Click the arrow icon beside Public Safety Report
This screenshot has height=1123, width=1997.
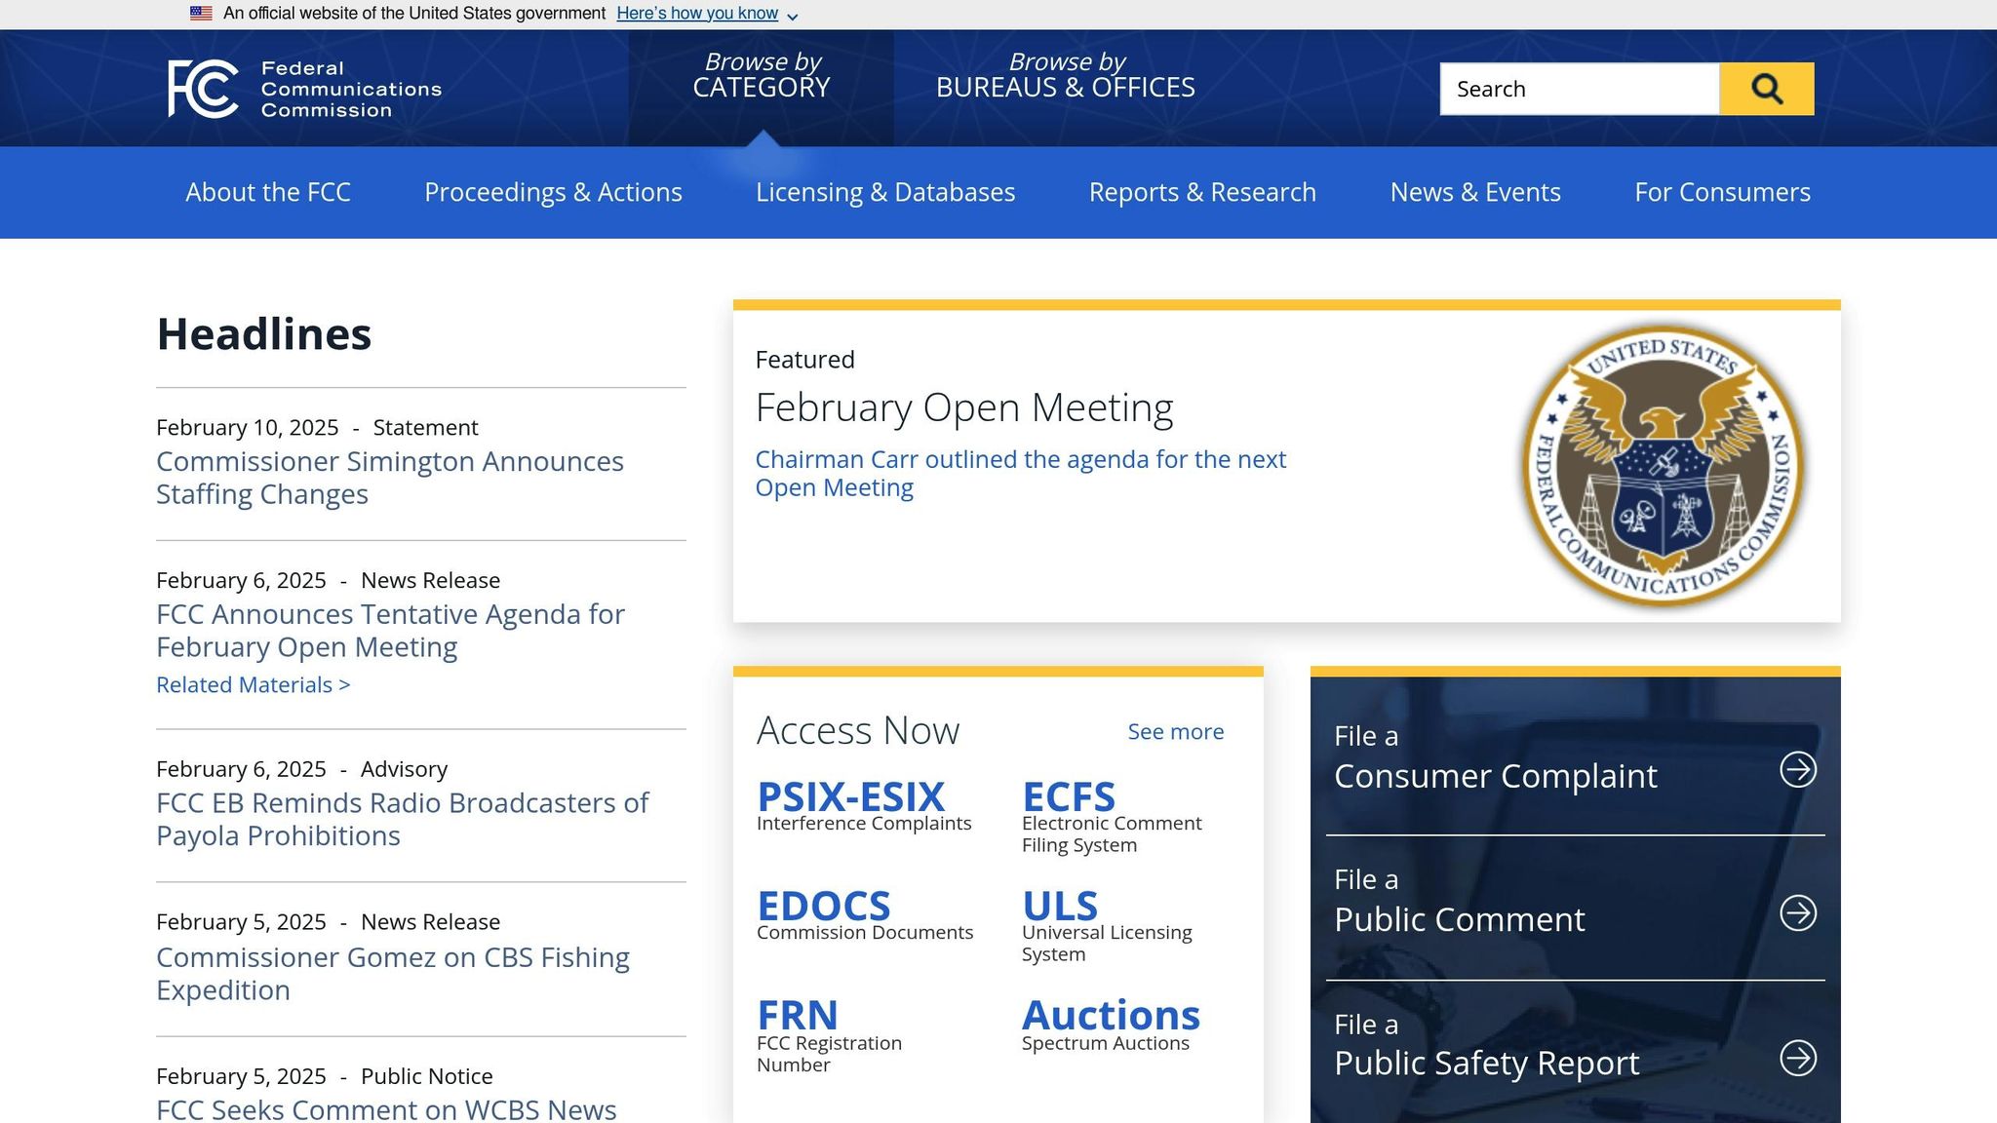point(1798,1058)
